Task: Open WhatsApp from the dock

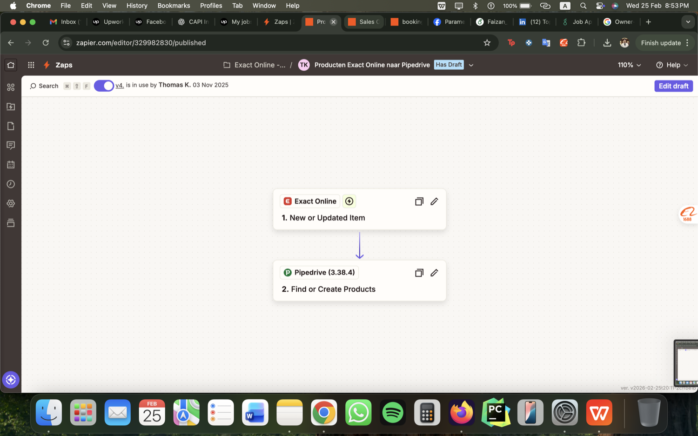Action: point(358,412)
